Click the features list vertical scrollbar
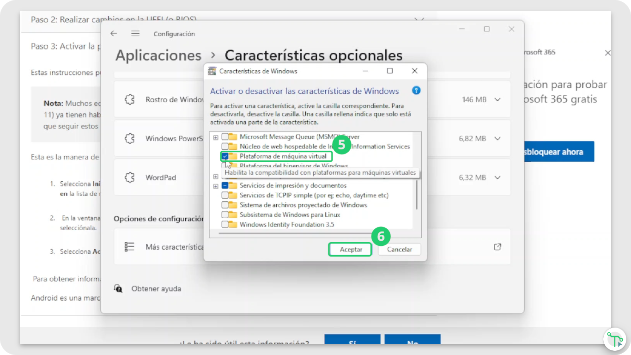631x355 pixels. pyautogui.click(x=417, y=194)
